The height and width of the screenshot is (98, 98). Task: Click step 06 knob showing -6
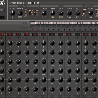tap(27, 43)
